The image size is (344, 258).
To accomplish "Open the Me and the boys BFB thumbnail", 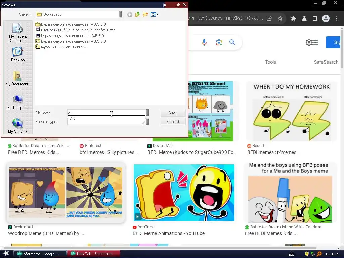I will [290, 192].
